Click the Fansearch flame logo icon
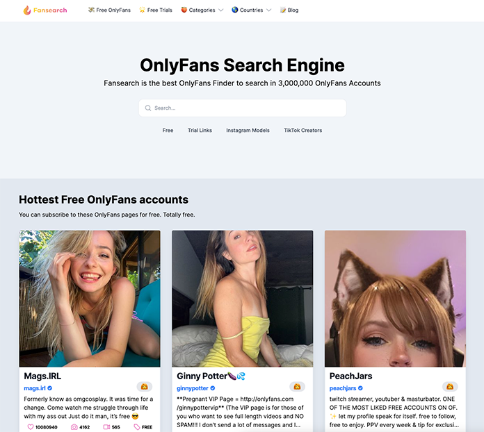Screen dimensions: 484x432 (27, 10)
